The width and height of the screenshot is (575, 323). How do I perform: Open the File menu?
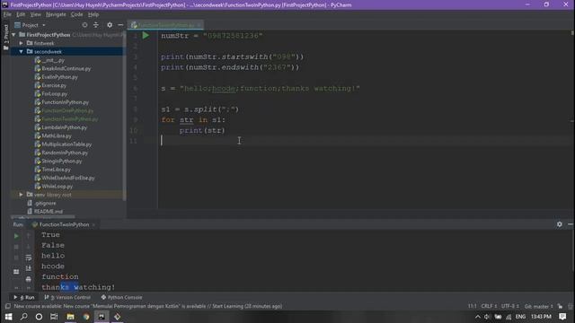coord(7,14)
